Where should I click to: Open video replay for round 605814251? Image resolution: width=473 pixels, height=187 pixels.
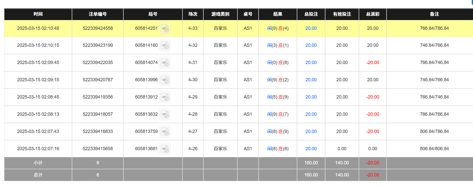[165, 29]
